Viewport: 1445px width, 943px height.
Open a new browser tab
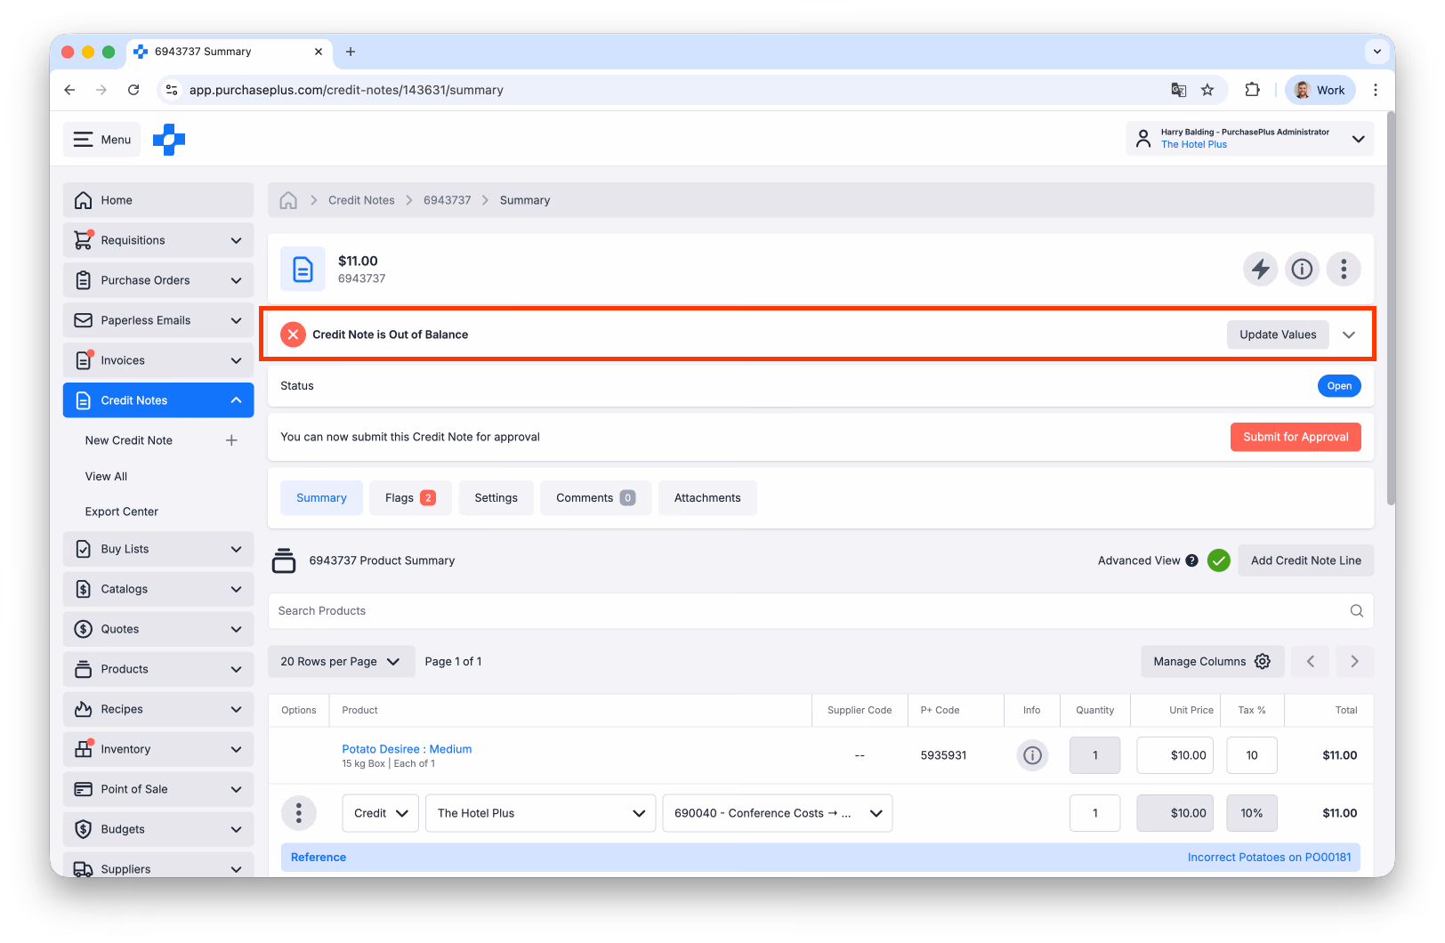351,52
